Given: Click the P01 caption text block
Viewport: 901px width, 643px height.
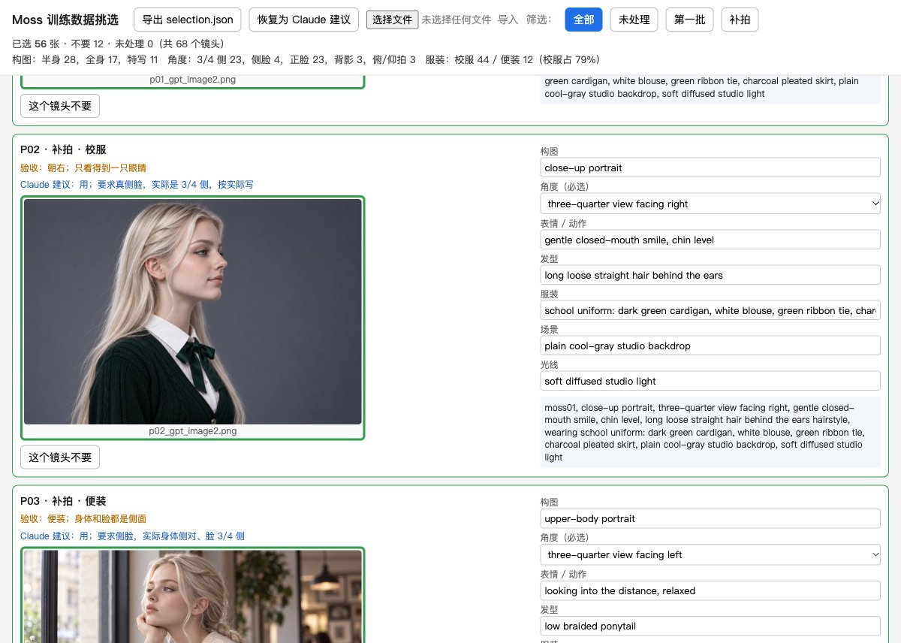Looking at the screenshot, I should [x=710, y=88].
